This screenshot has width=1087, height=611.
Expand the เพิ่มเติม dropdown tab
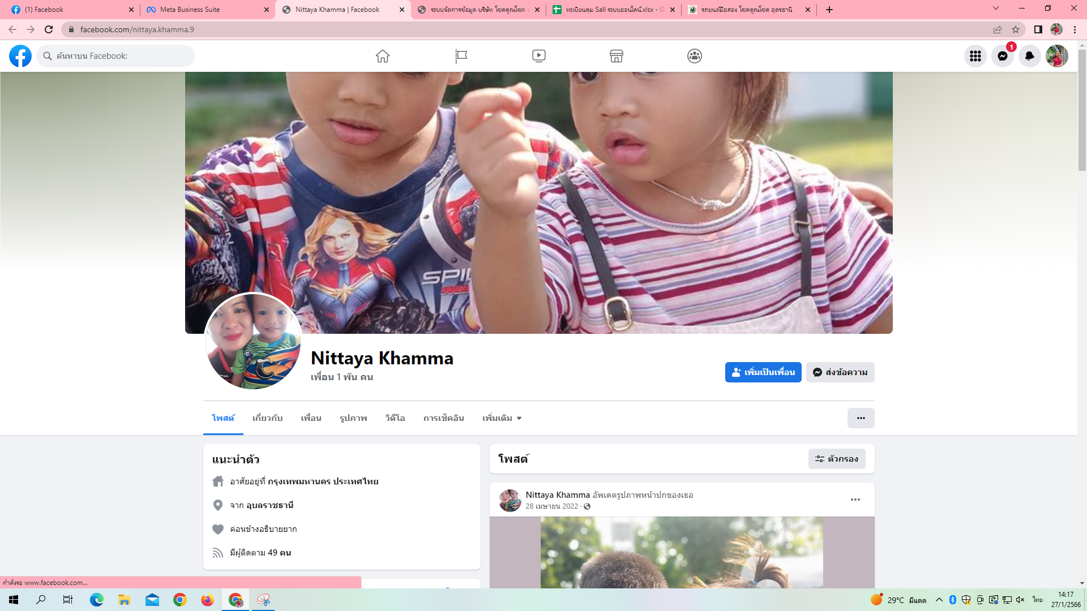click(502, 418)
